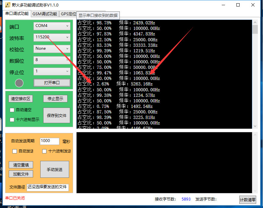Click 清空接收区 to clear received data

(20, 98)
